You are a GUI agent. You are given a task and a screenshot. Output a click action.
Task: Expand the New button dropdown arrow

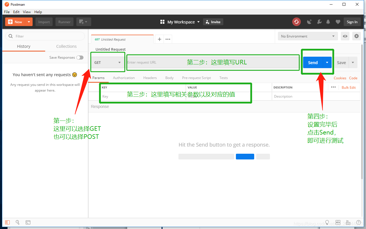click(x=29, y=22)
